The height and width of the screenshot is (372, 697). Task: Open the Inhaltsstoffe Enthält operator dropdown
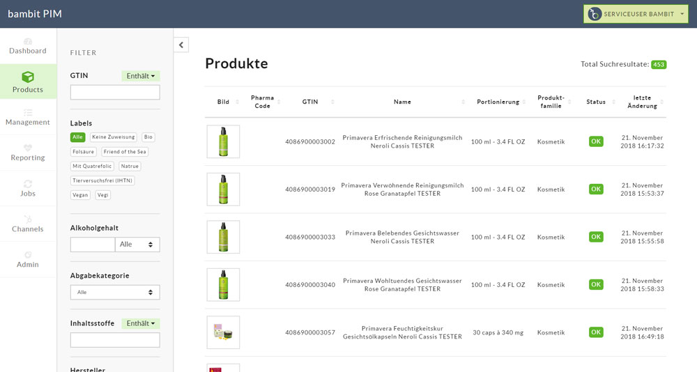(x=141, y=323)
